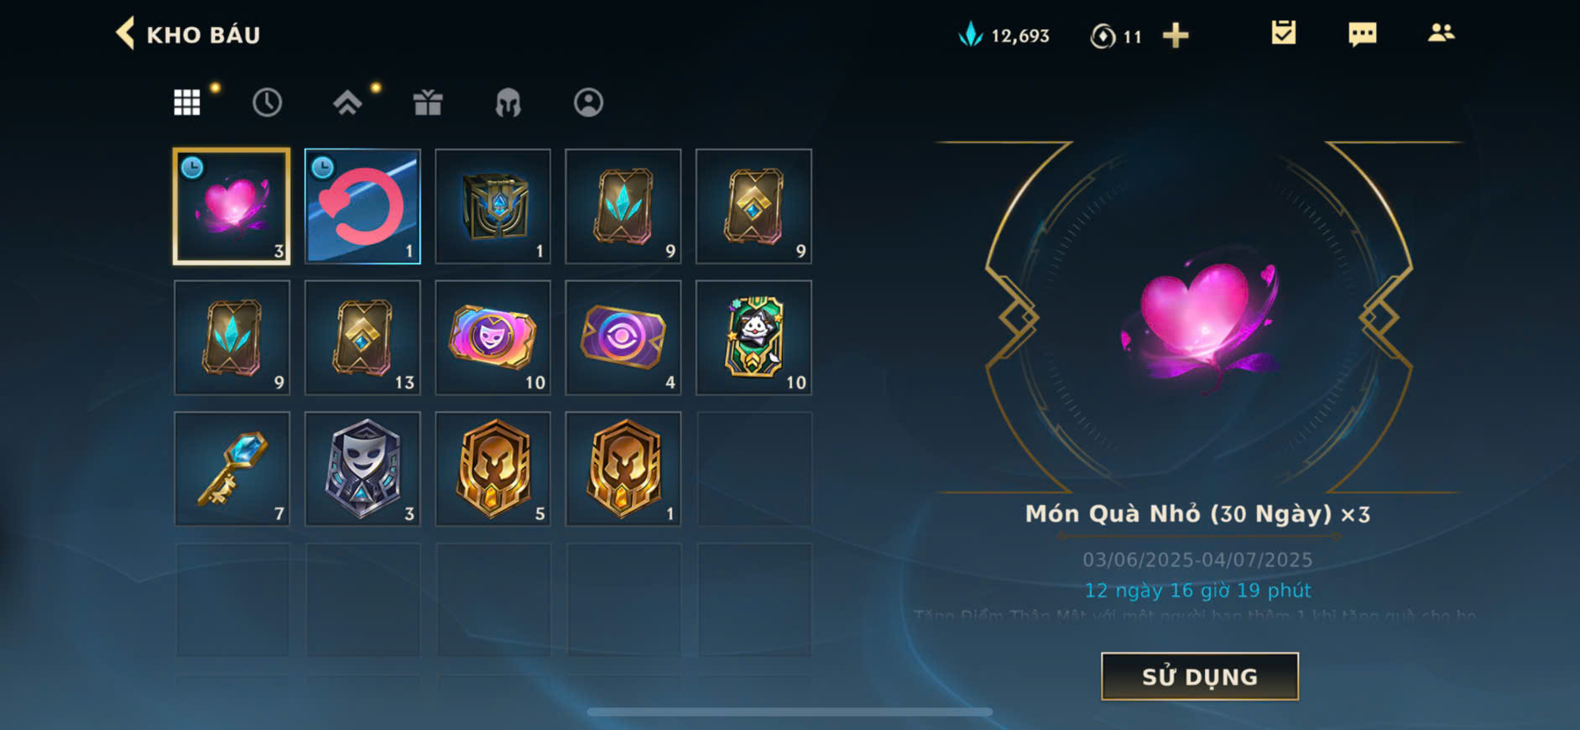Select the poro card with count 10
Viewport: 1580px width, 730px height.
753,337
